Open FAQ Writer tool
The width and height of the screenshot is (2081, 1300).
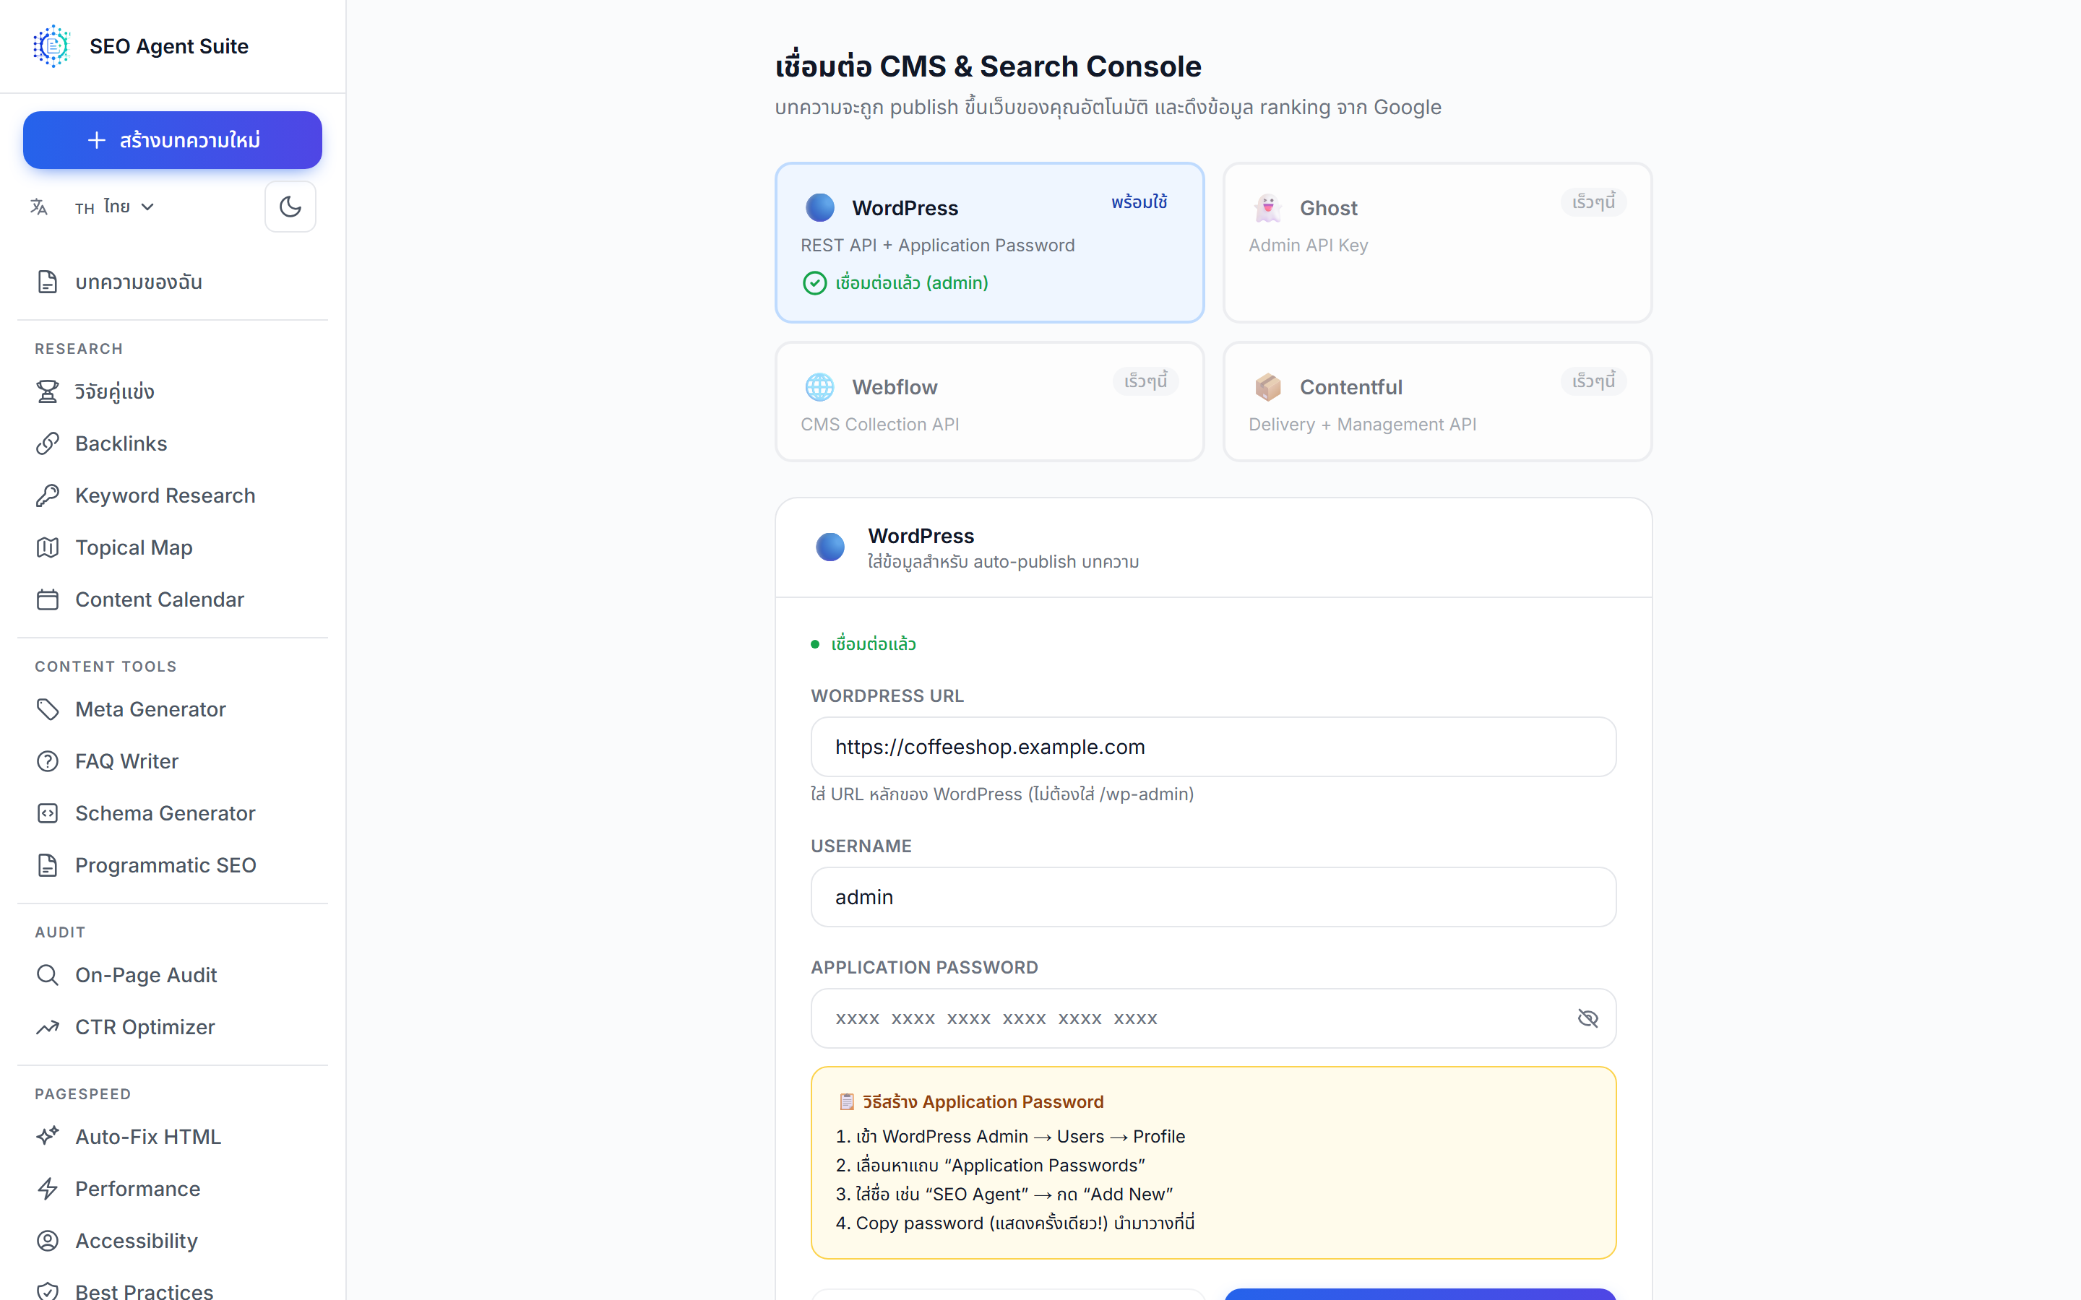pos(173,762)
